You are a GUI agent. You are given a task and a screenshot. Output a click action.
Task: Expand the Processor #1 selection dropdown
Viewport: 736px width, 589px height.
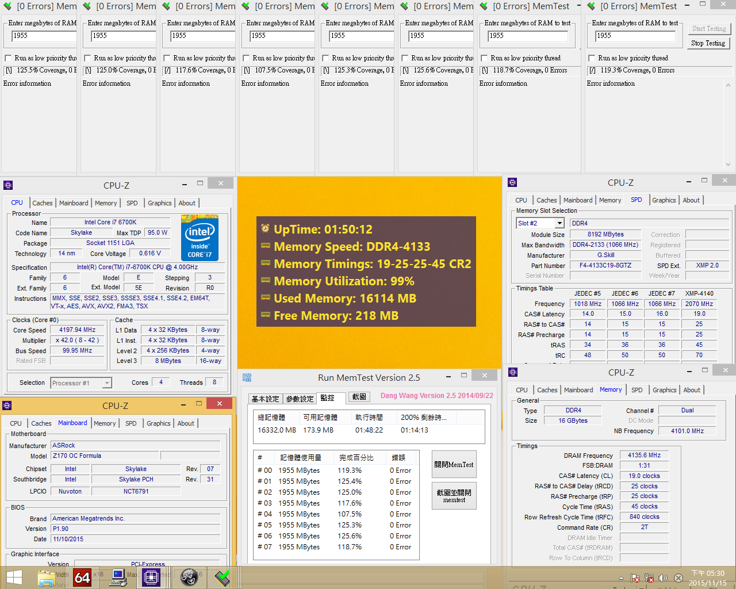[106, 383]
